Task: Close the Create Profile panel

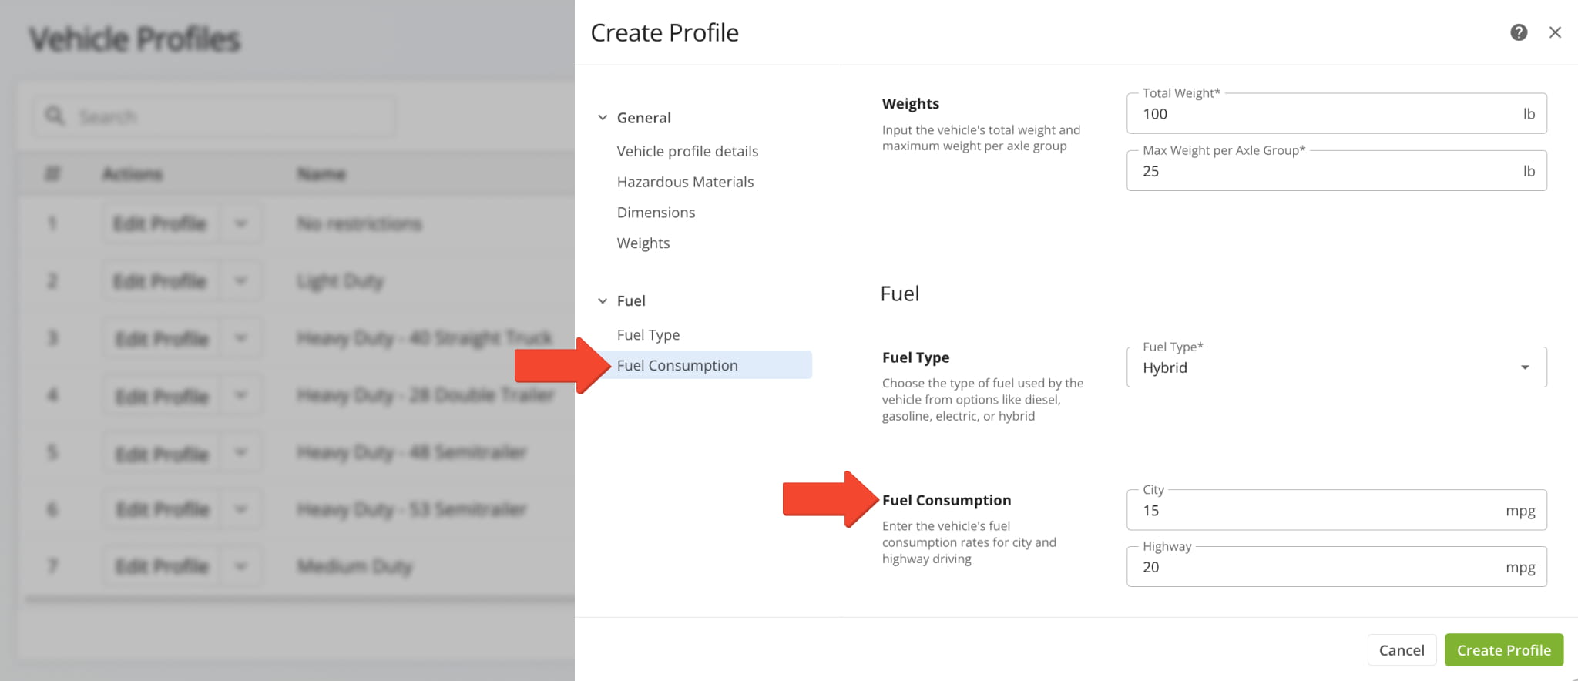Action: click(1555, 32)
